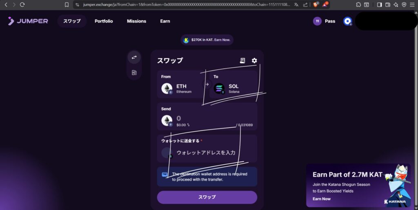The height and width of the screenshot is (210, 418).
Task: Open browser translate icon
Action: click(x=296, y=4)
